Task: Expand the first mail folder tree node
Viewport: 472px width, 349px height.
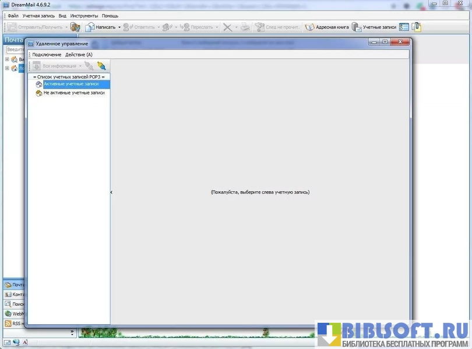Action: (7, 59)
